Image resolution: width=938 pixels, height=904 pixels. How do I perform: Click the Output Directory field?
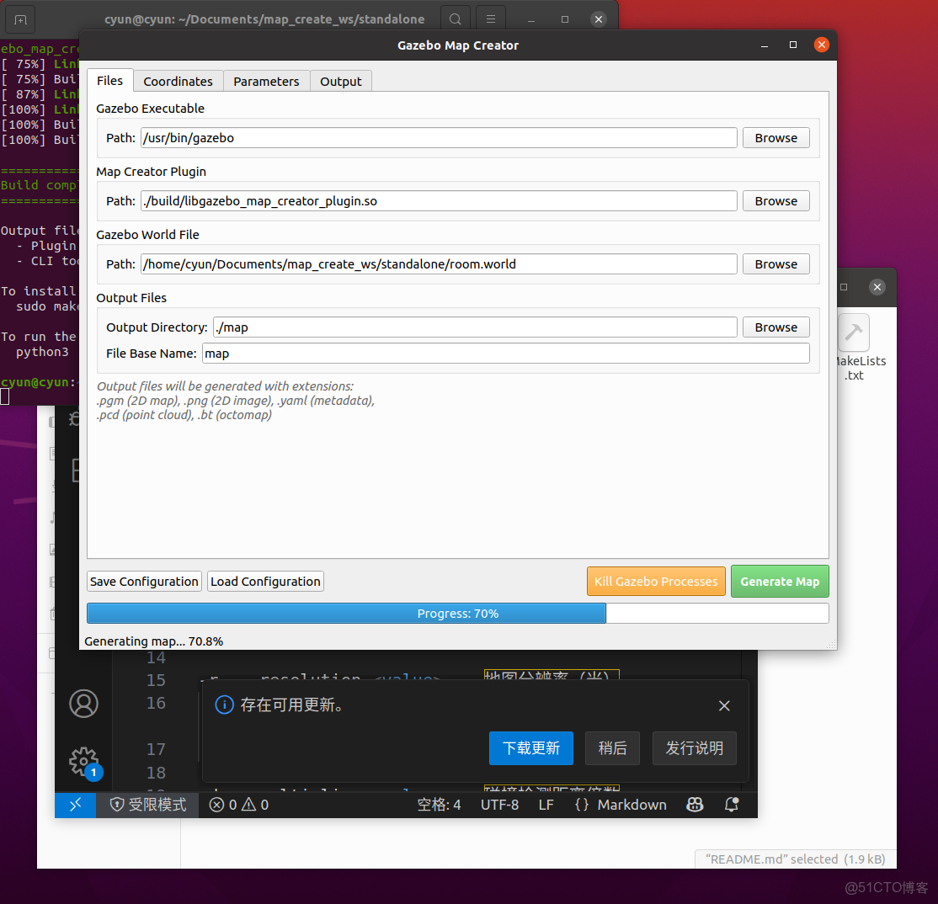click(475, 327)
